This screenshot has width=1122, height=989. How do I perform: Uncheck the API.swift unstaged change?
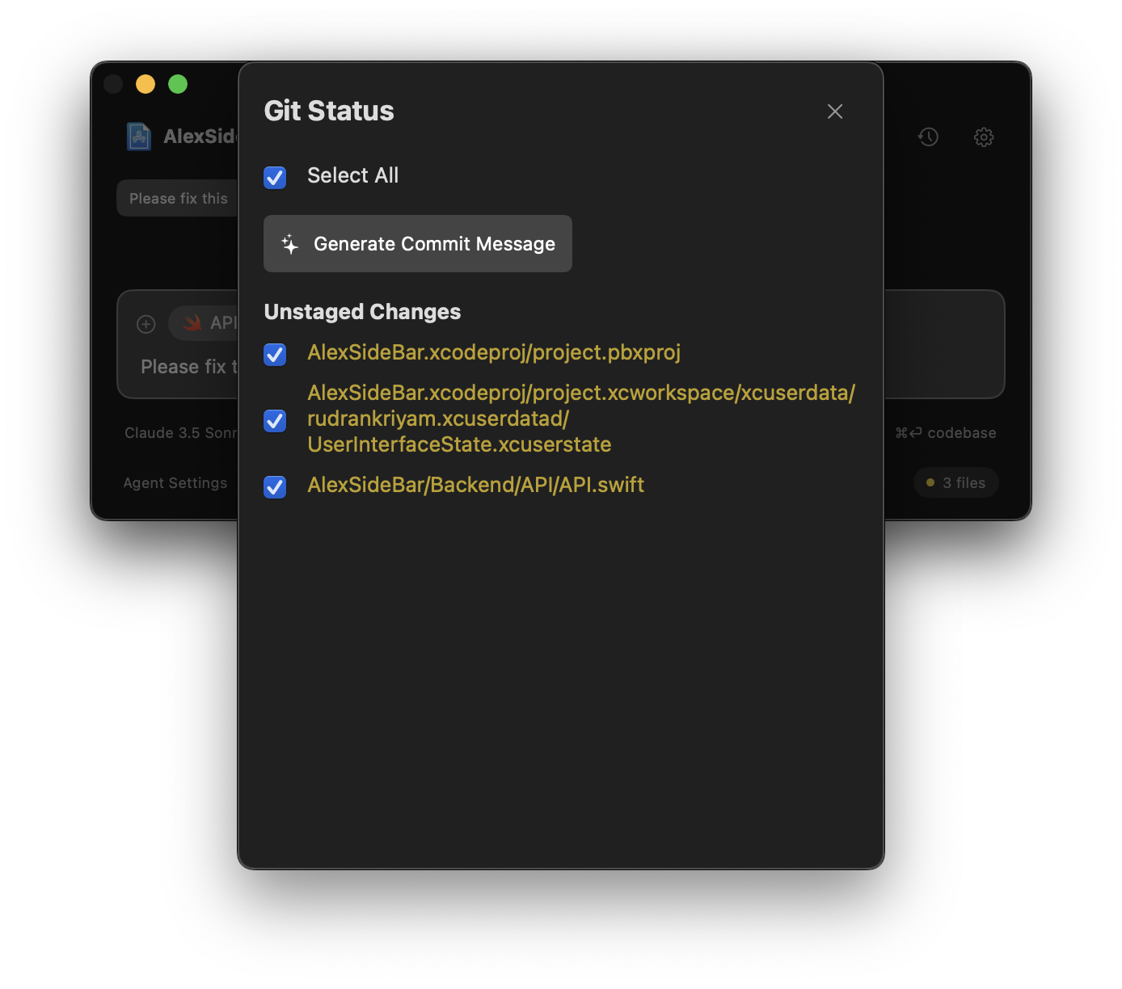[275, 486]
